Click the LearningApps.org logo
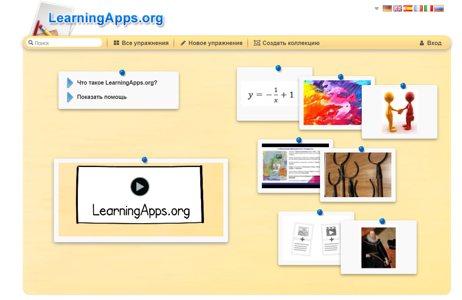This screenshot has height=300, width=462. coord(106,18)
